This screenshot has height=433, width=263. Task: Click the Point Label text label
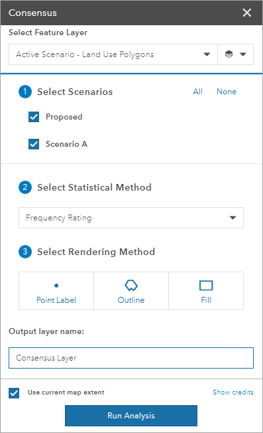coord(56,300)
